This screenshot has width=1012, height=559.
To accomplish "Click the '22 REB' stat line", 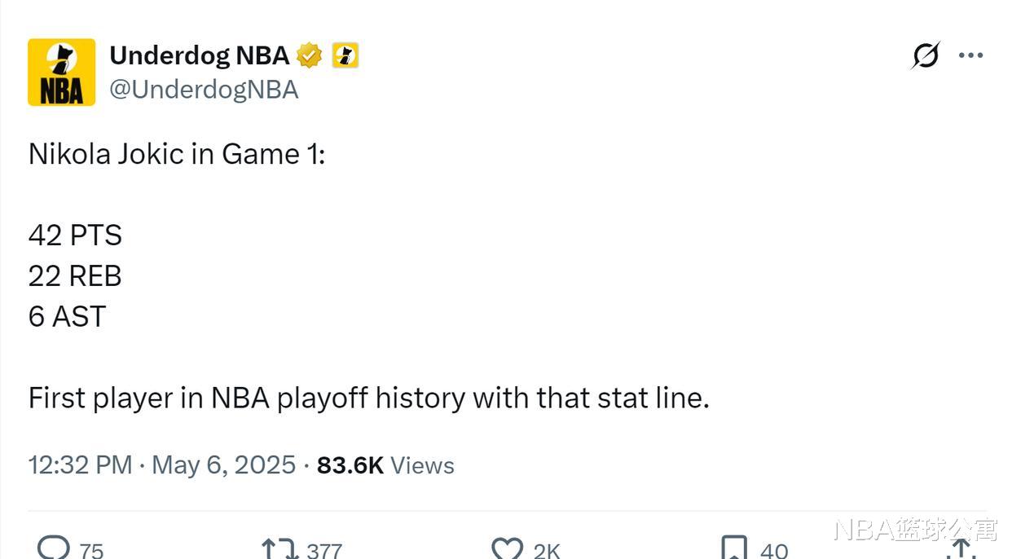I will (75, 276).
